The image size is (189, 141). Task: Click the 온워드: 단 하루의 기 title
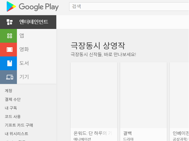(93, 133)
